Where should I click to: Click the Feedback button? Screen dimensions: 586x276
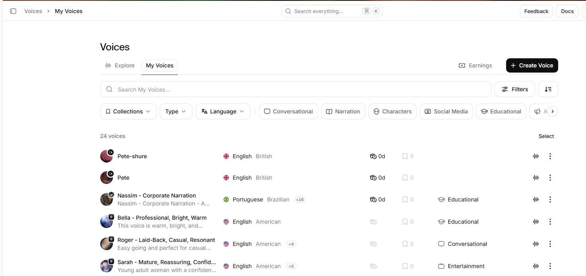tap(536, 11)
